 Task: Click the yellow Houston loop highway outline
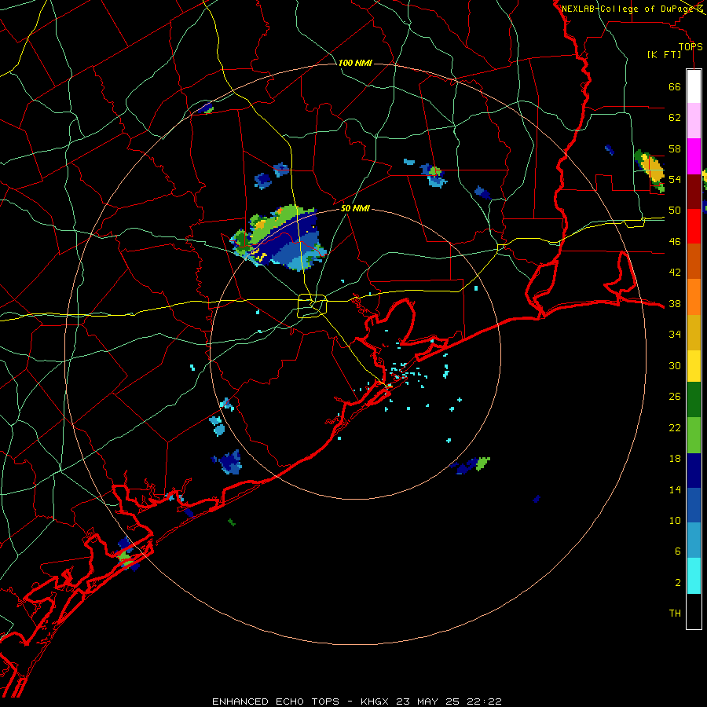(x=312, y=306)
